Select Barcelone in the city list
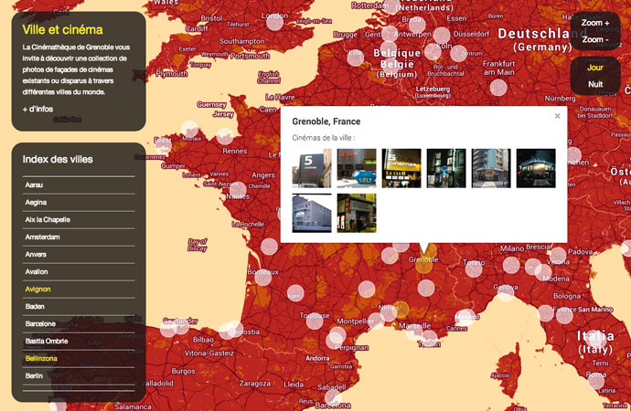The image size is (631, 411). click(x=40, y=323)
